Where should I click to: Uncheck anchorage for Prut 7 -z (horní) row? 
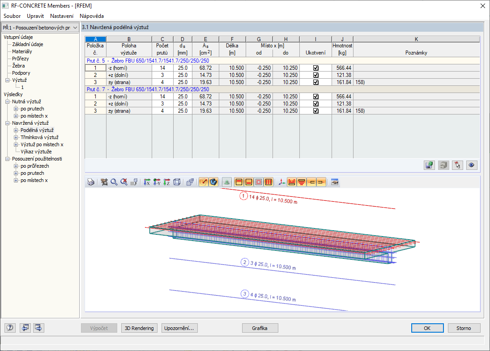316,97
